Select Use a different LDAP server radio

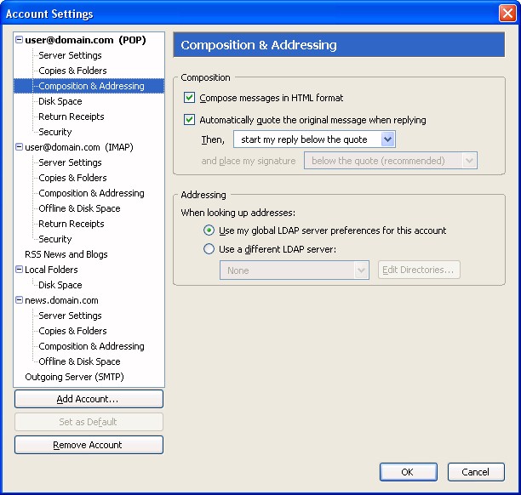pyautogui.click(x=209, y=249)
